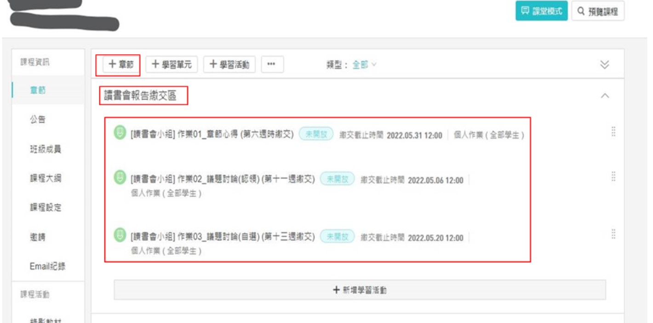Click the 預覽課程 button
The image size is (653, 323).
(598, 11)
